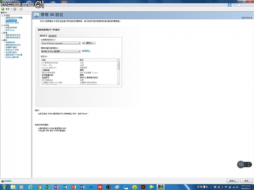This screenshot has width=254, height=190.
Task: Click scroll-up arrow of settings list
Action: (118, 60)
